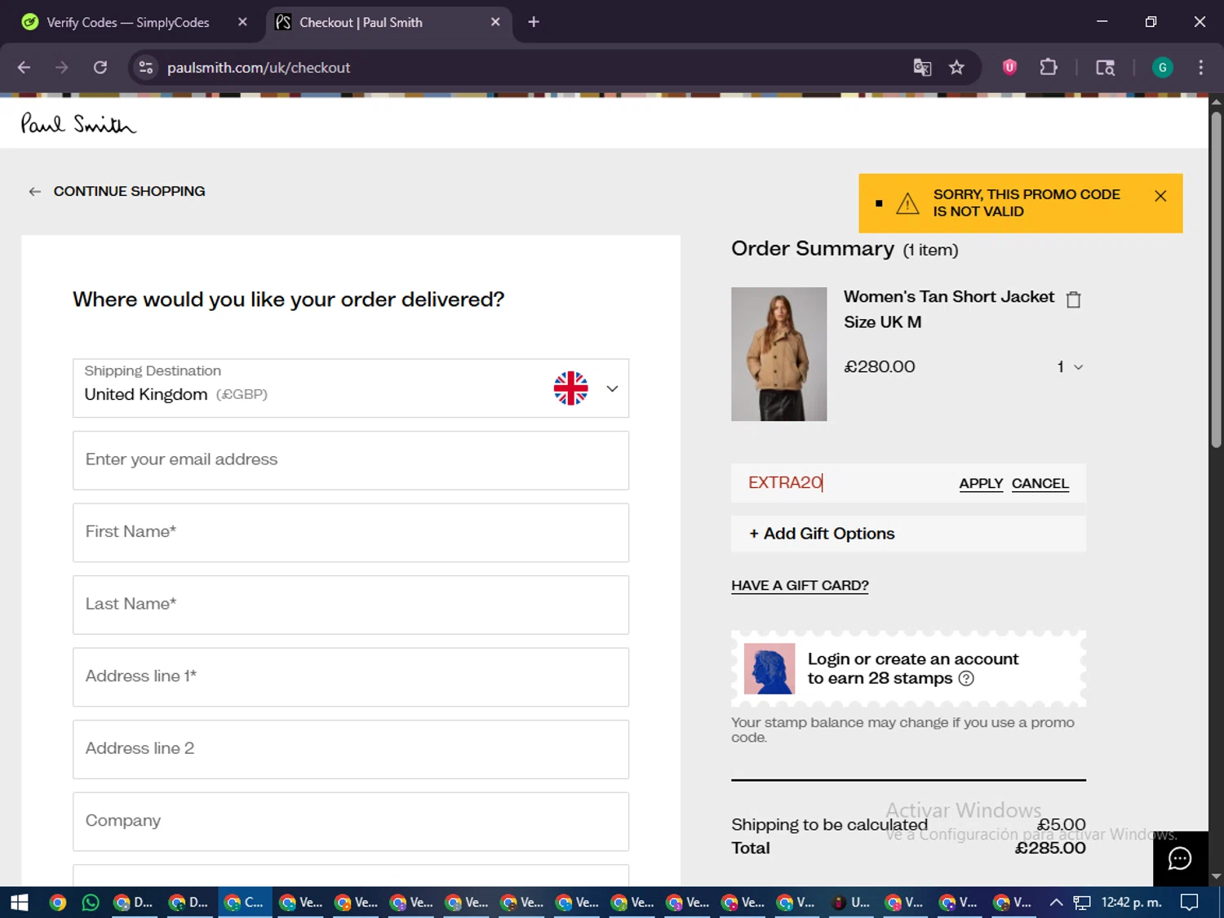Click the UK flag icon
This screenshot has height=918, width=1224.
570,388
